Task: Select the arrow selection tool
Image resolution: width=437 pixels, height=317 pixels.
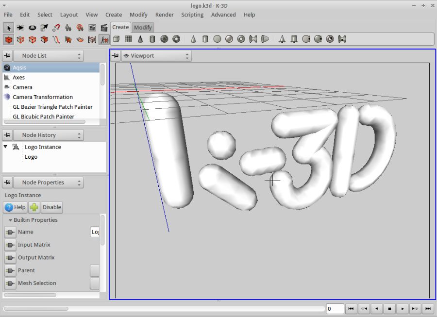Action: 8,27
